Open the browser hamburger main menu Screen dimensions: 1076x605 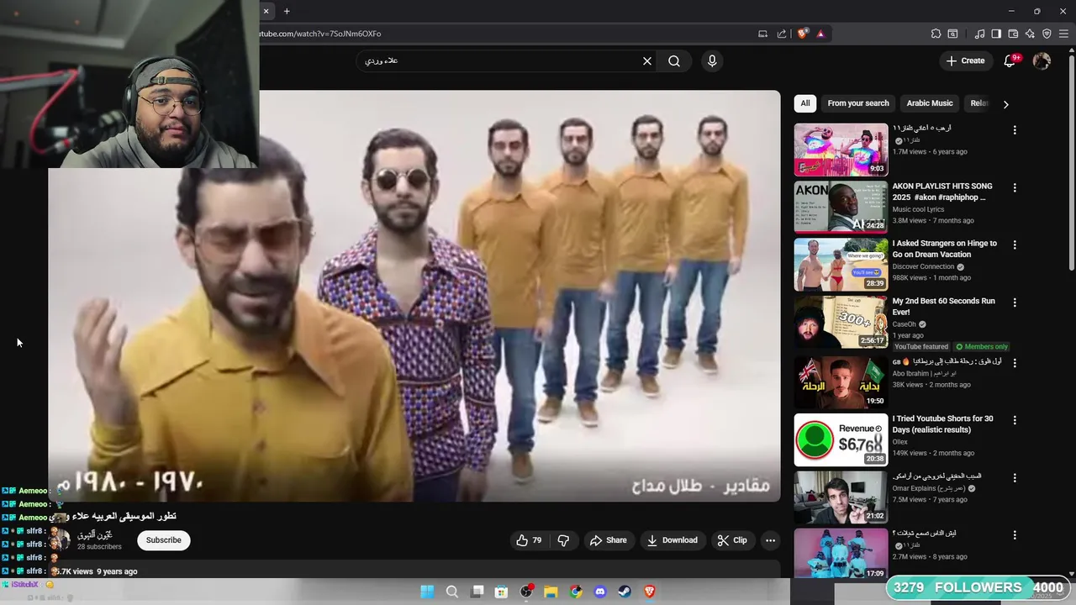point(1063,34)
